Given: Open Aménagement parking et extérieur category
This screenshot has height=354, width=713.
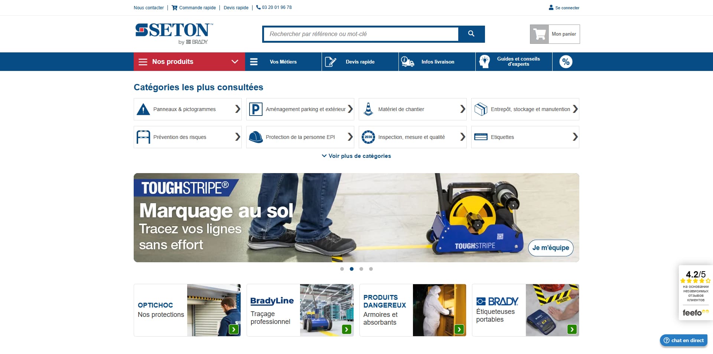Looking at the screenshot, I should [300, 109].
